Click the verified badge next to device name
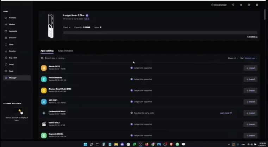Viewport: 268px width, 147px height. (87, 15)
